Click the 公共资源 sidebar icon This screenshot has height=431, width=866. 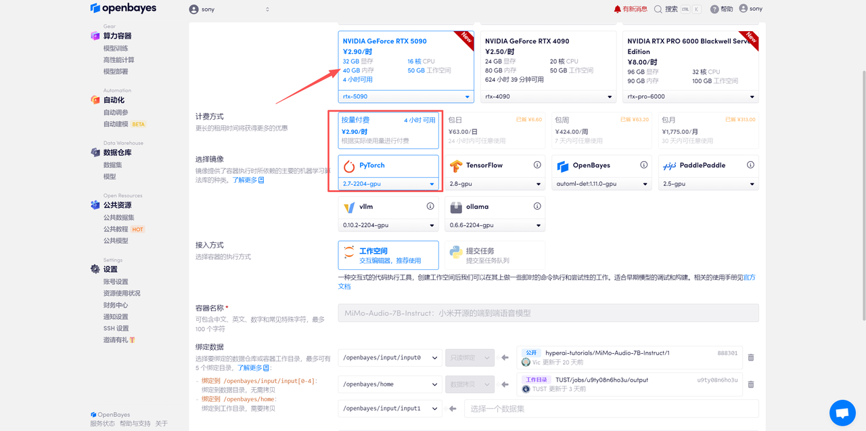95,205
